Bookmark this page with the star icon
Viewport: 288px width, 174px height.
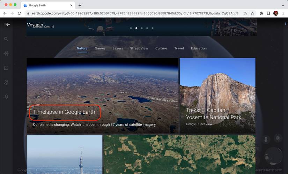pos(252,13)
